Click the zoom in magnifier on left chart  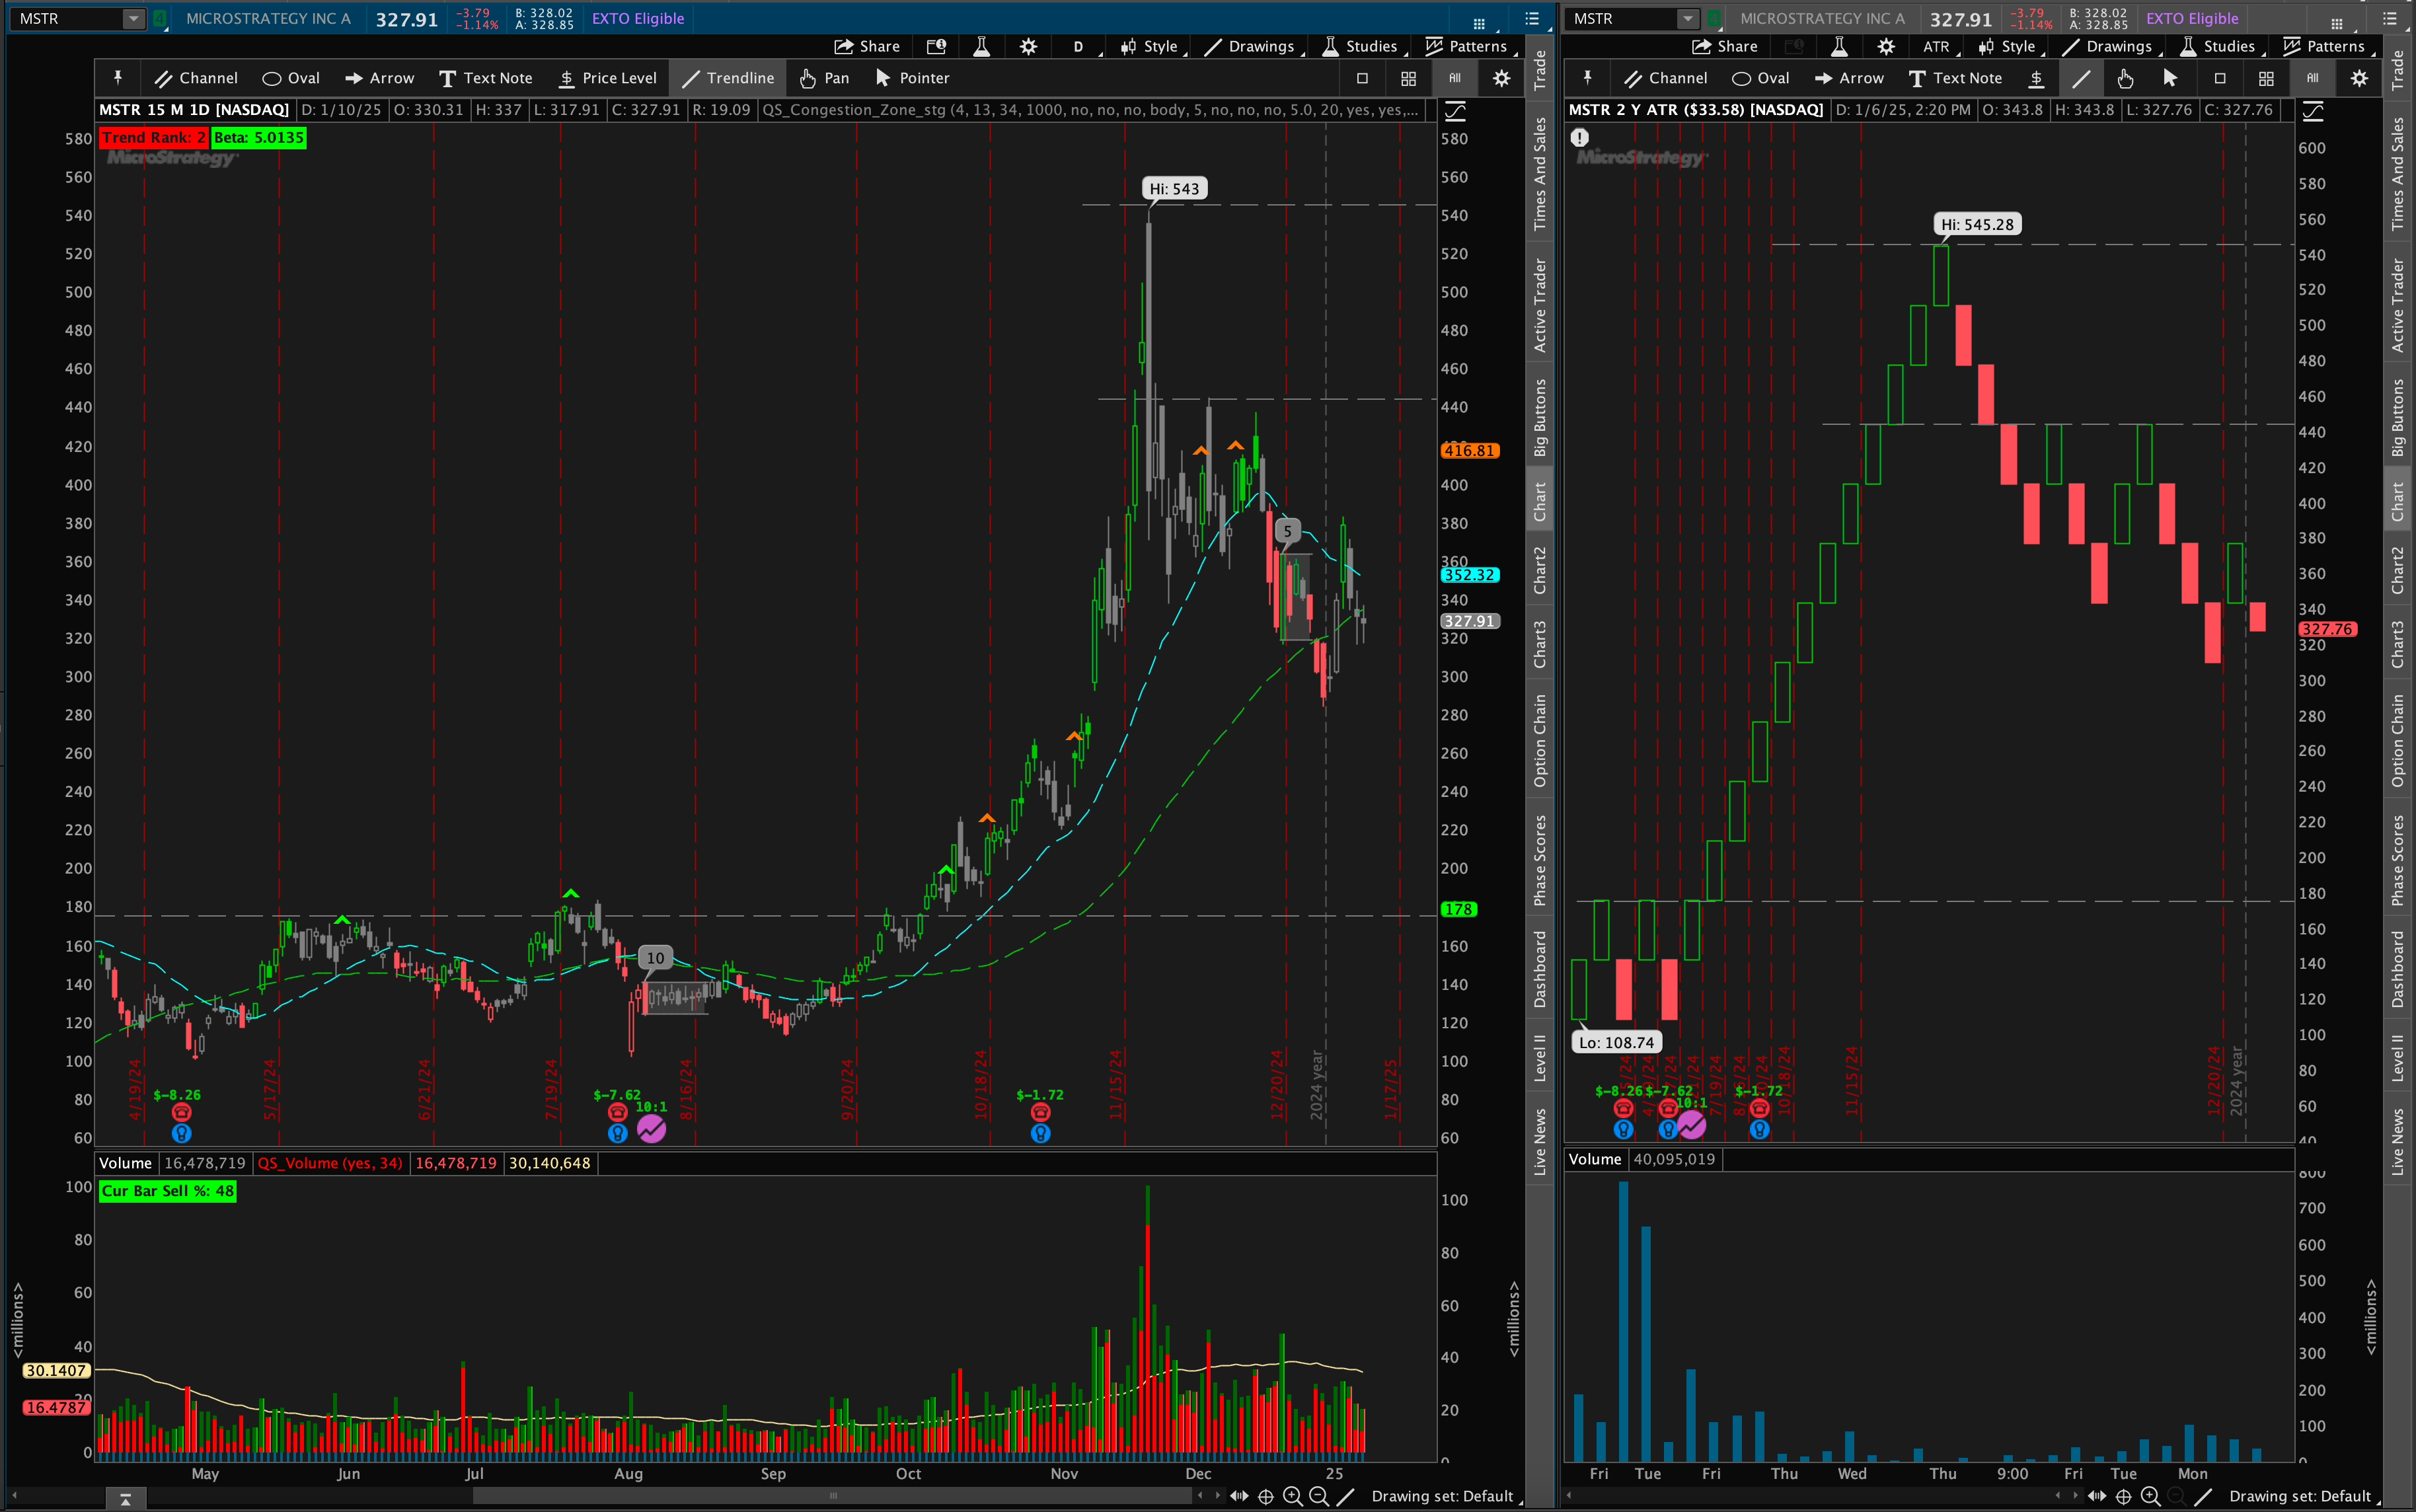click(1292, 1496)
